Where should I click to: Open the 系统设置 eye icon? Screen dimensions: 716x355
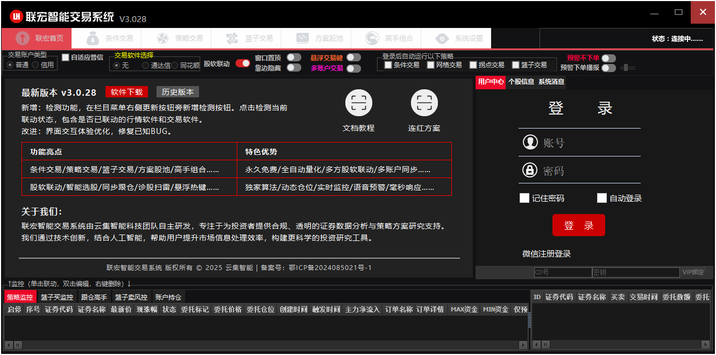click(442, 39)
